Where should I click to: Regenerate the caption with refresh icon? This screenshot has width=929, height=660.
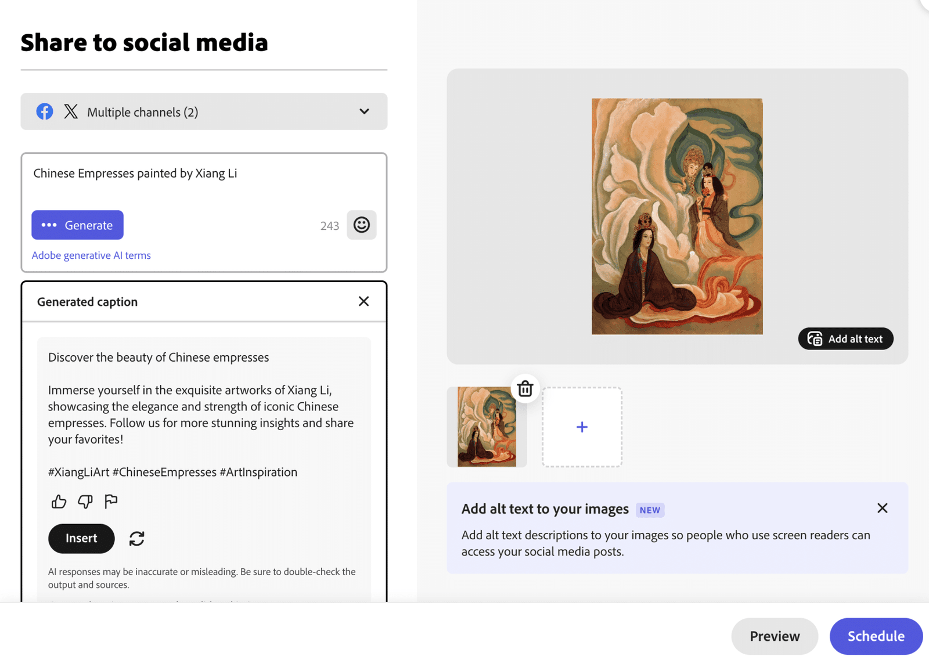(x=136, y=539)
